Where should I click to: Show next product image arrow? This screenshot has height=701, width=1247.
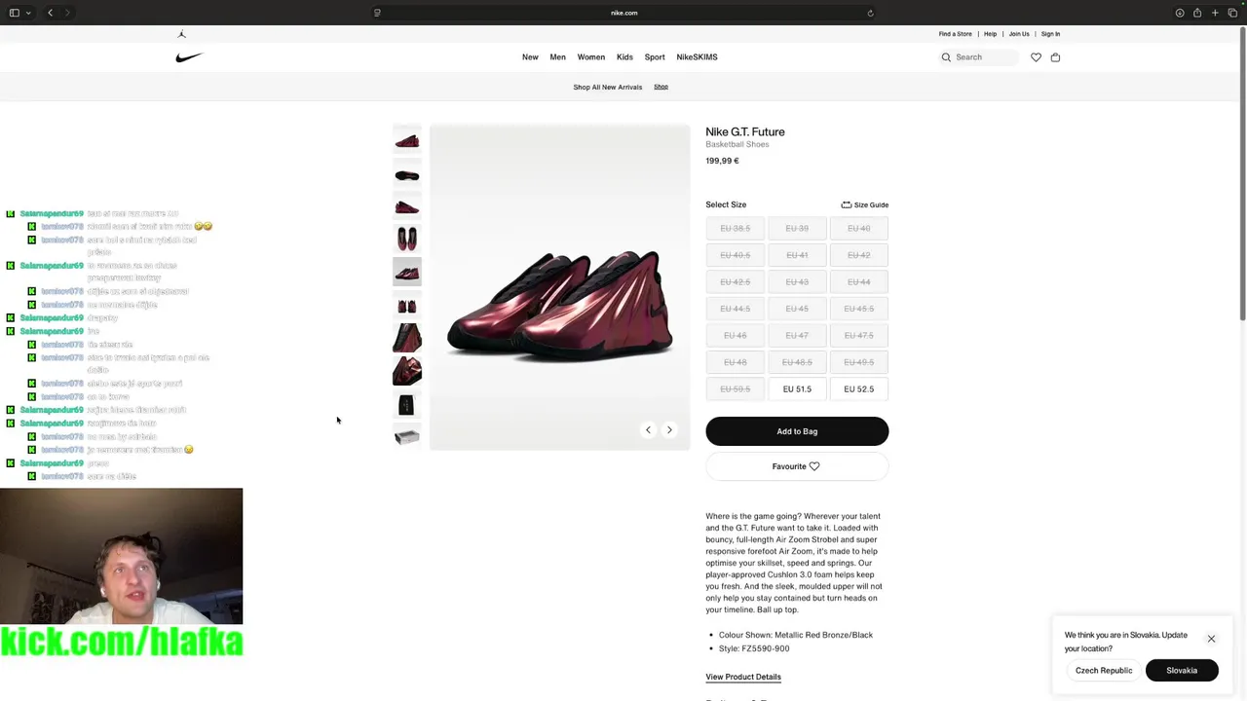[669, 429]
